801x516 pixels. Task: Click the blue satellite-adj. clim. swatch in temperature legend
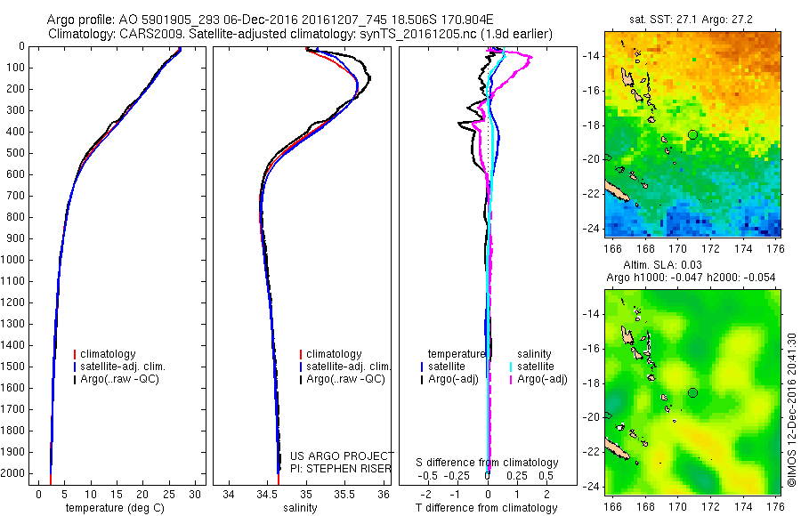[75, 367]
